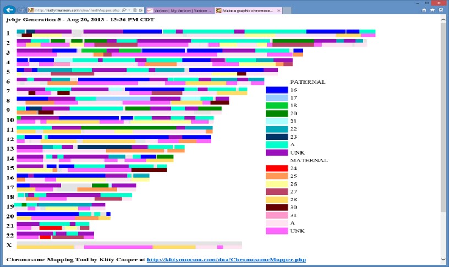Click the browser Back arrow button
This screenshot has width=449, height=267.
click(9, 9)
